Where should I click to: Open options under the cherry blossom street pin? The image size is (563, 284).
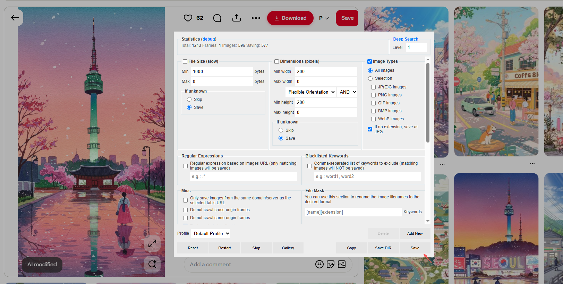pyautogui.click(x=442, y=165)
